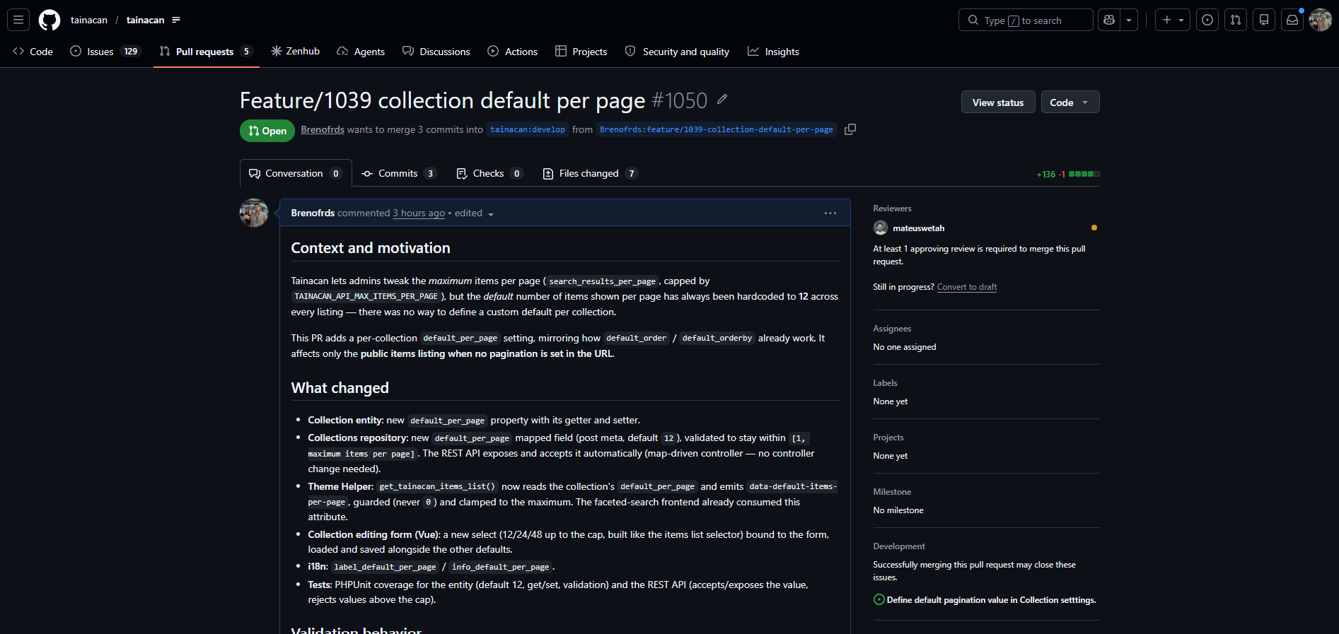Click the View status button
This screenshot has width=1339, height=634.
[998, 102]
